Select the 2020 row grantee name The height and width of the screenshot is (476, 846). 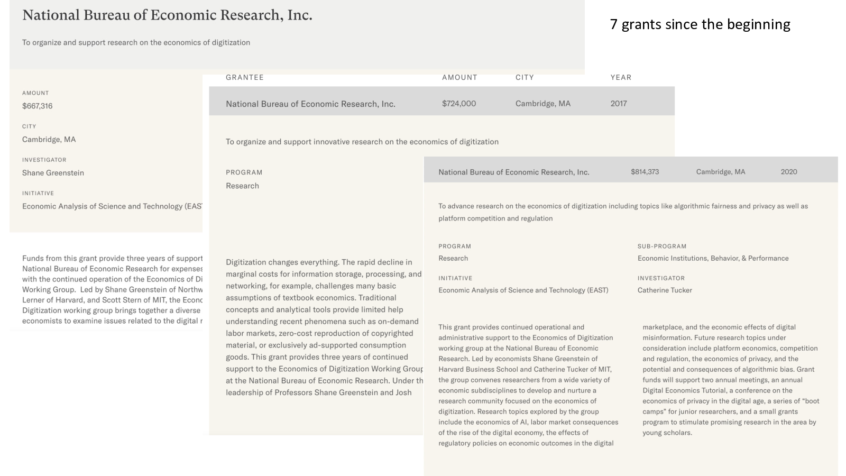(514, 172)
